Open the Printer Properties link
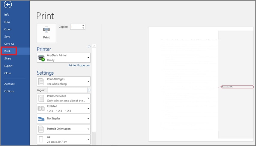 [79, 65]
